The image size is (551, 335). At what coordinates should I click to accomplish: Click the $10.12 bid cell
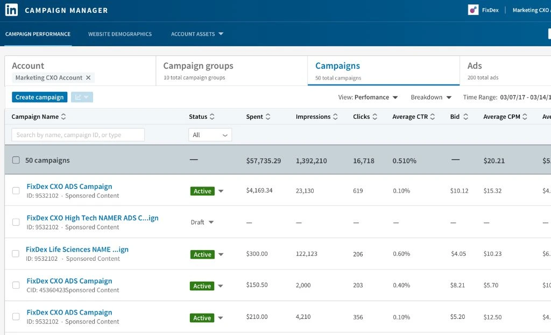click(x=460, y=191)
